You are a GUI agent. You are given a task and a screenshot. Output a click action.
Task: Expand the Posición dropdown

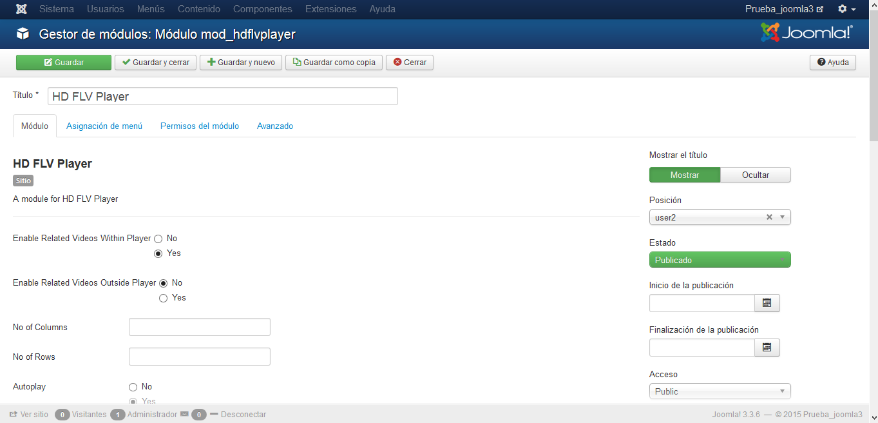782,217
